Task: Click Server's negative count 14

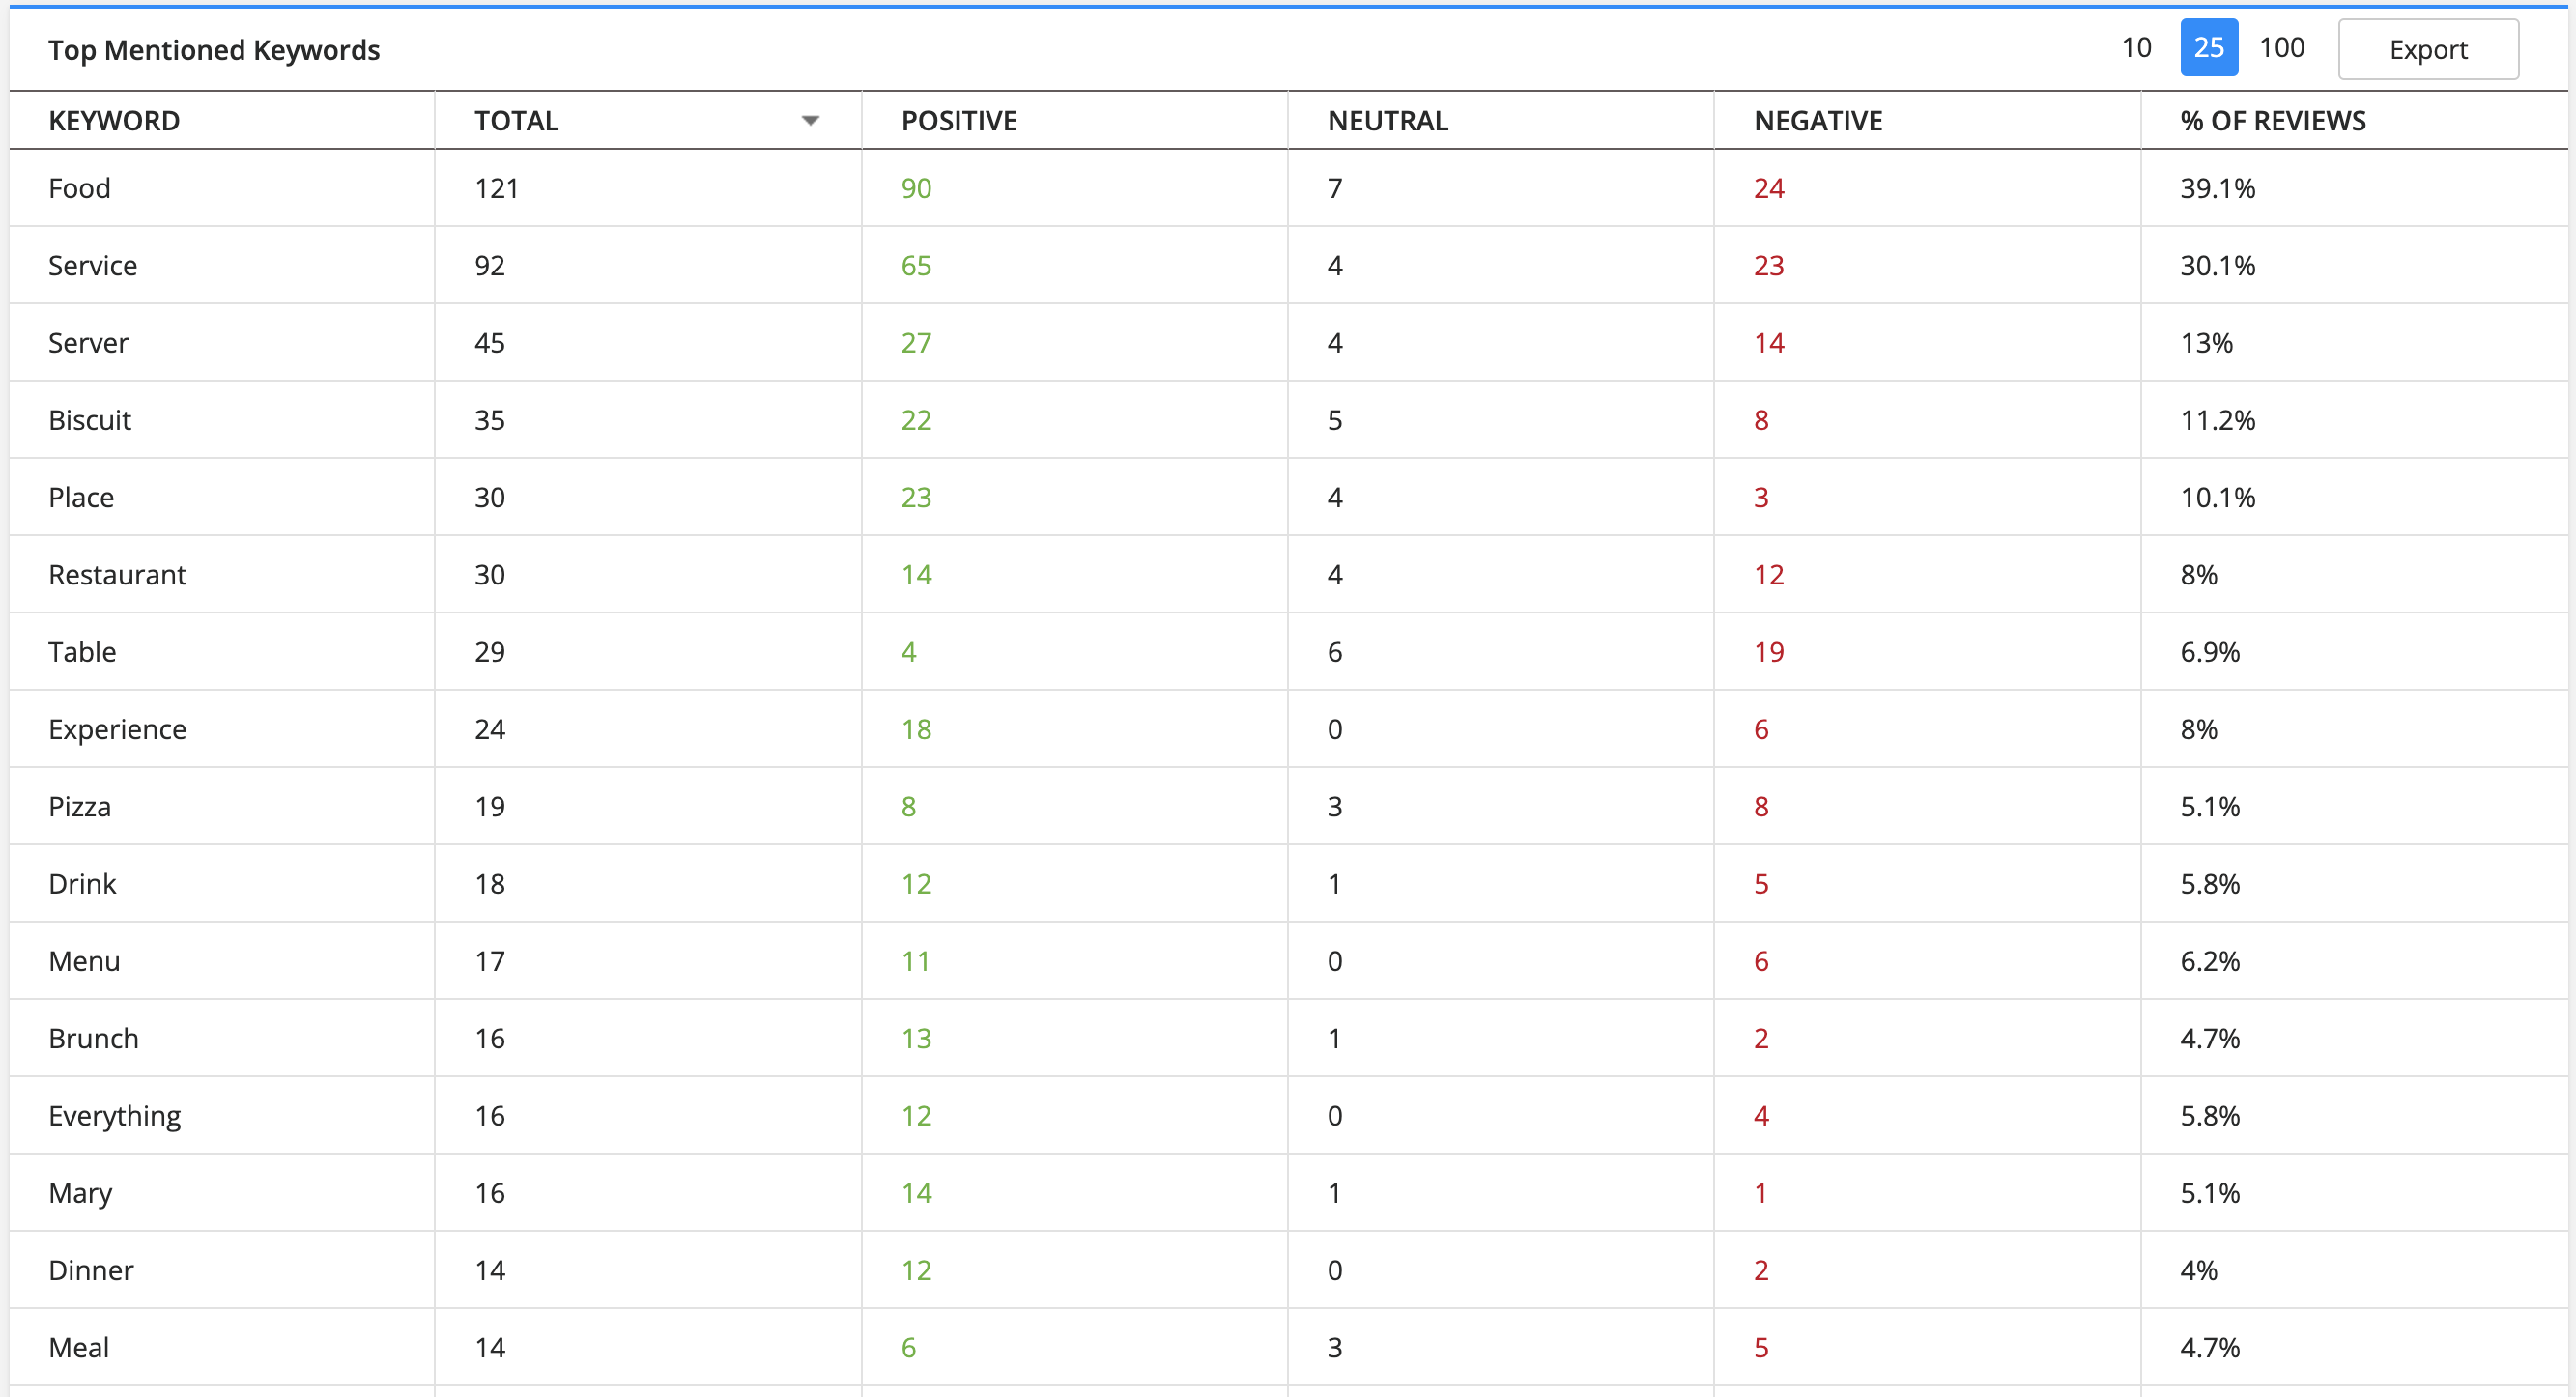Action: click(x=1769, y=343)
